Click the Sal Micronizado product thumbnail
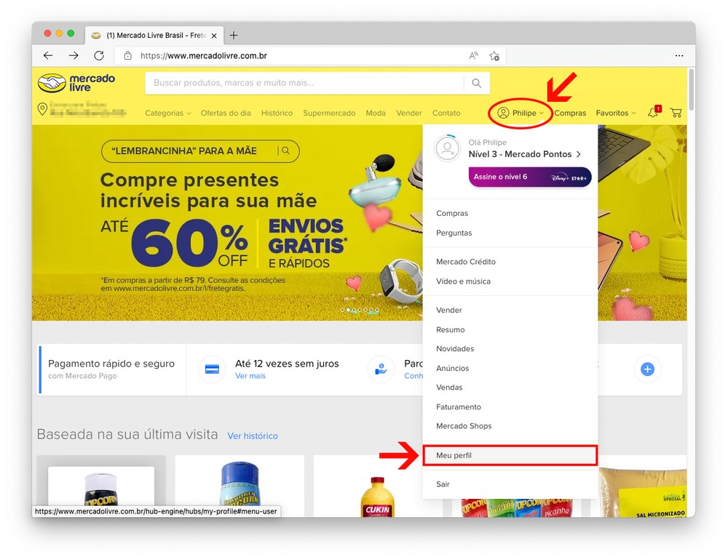728x560 pixels. 643,492
